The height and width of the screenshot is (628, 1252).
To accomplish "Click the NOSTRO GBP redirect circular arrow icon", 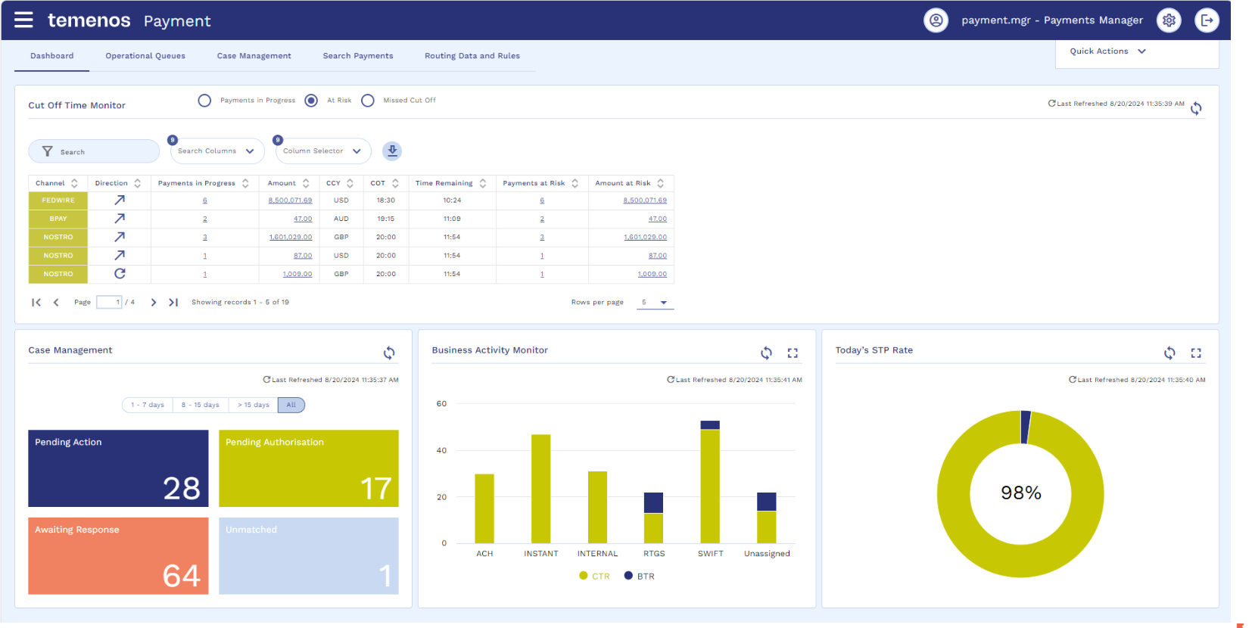I will [x=120, y=274].
